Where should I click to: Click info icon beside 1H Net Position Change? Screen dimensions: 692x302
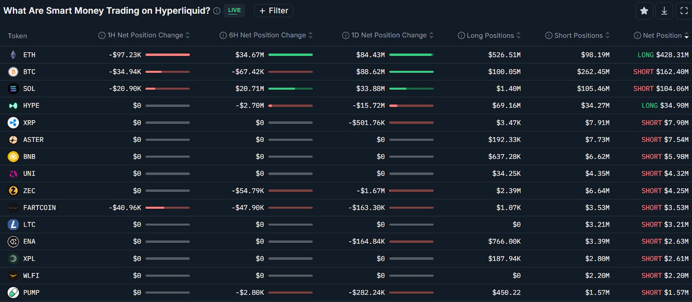(x=102, y=35)
